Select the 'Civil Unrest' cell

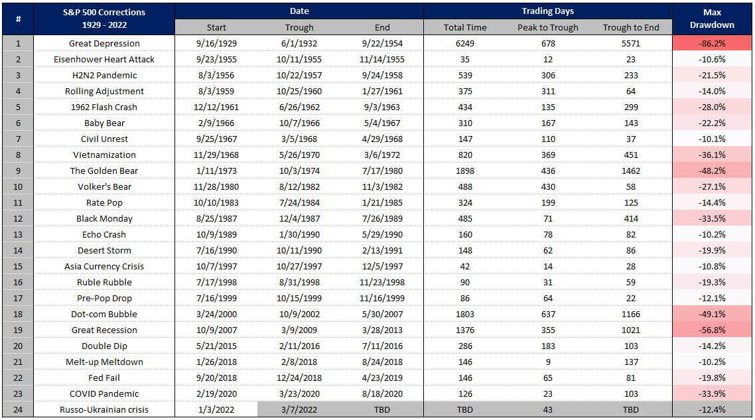tap(104, 139)
